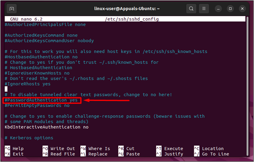Open the terminal hamburger menu
The height and width of the screenshot is (162, 254).
[205, 8]
